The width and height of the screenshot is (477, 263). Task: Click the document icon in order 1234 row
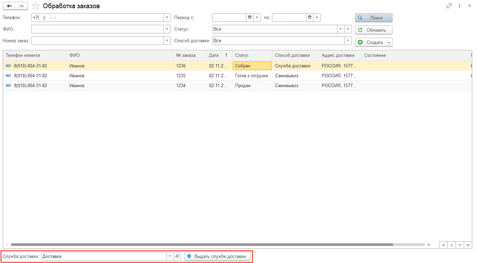point(8,85)
